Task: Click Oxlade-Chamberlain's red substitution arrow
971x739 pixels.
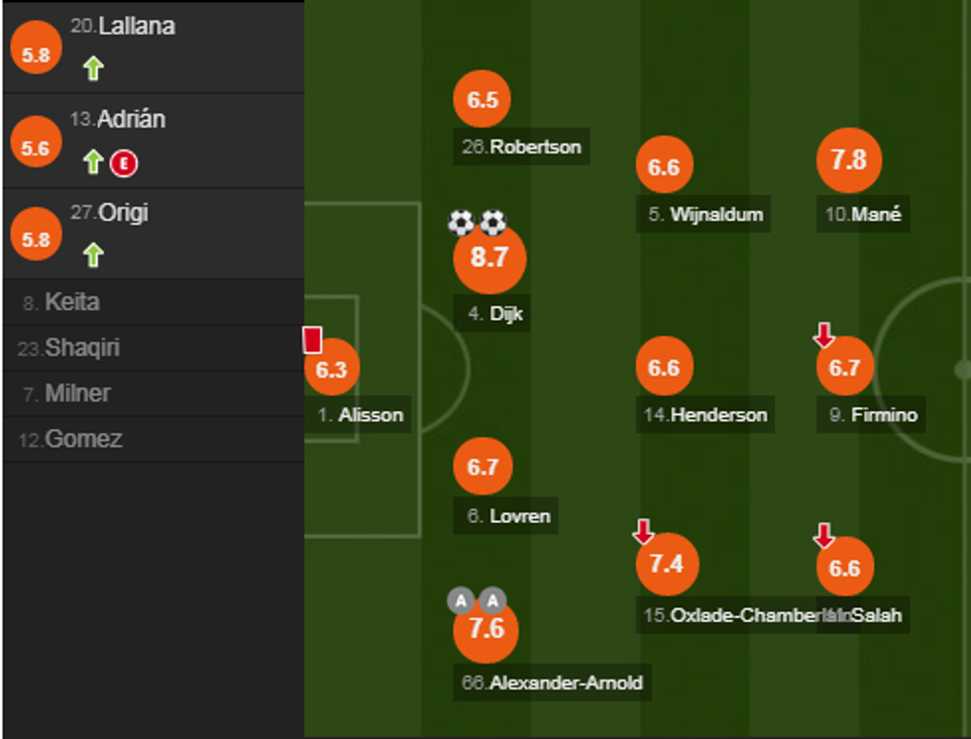Action: (644, 533)
